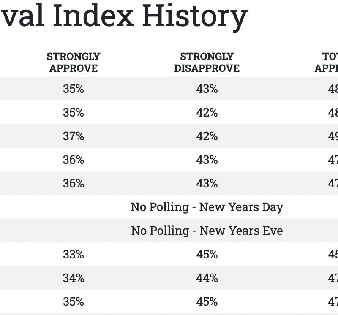
Task: Click the No Polling - New Years Eve row
Action: click(x=207, y=231)
